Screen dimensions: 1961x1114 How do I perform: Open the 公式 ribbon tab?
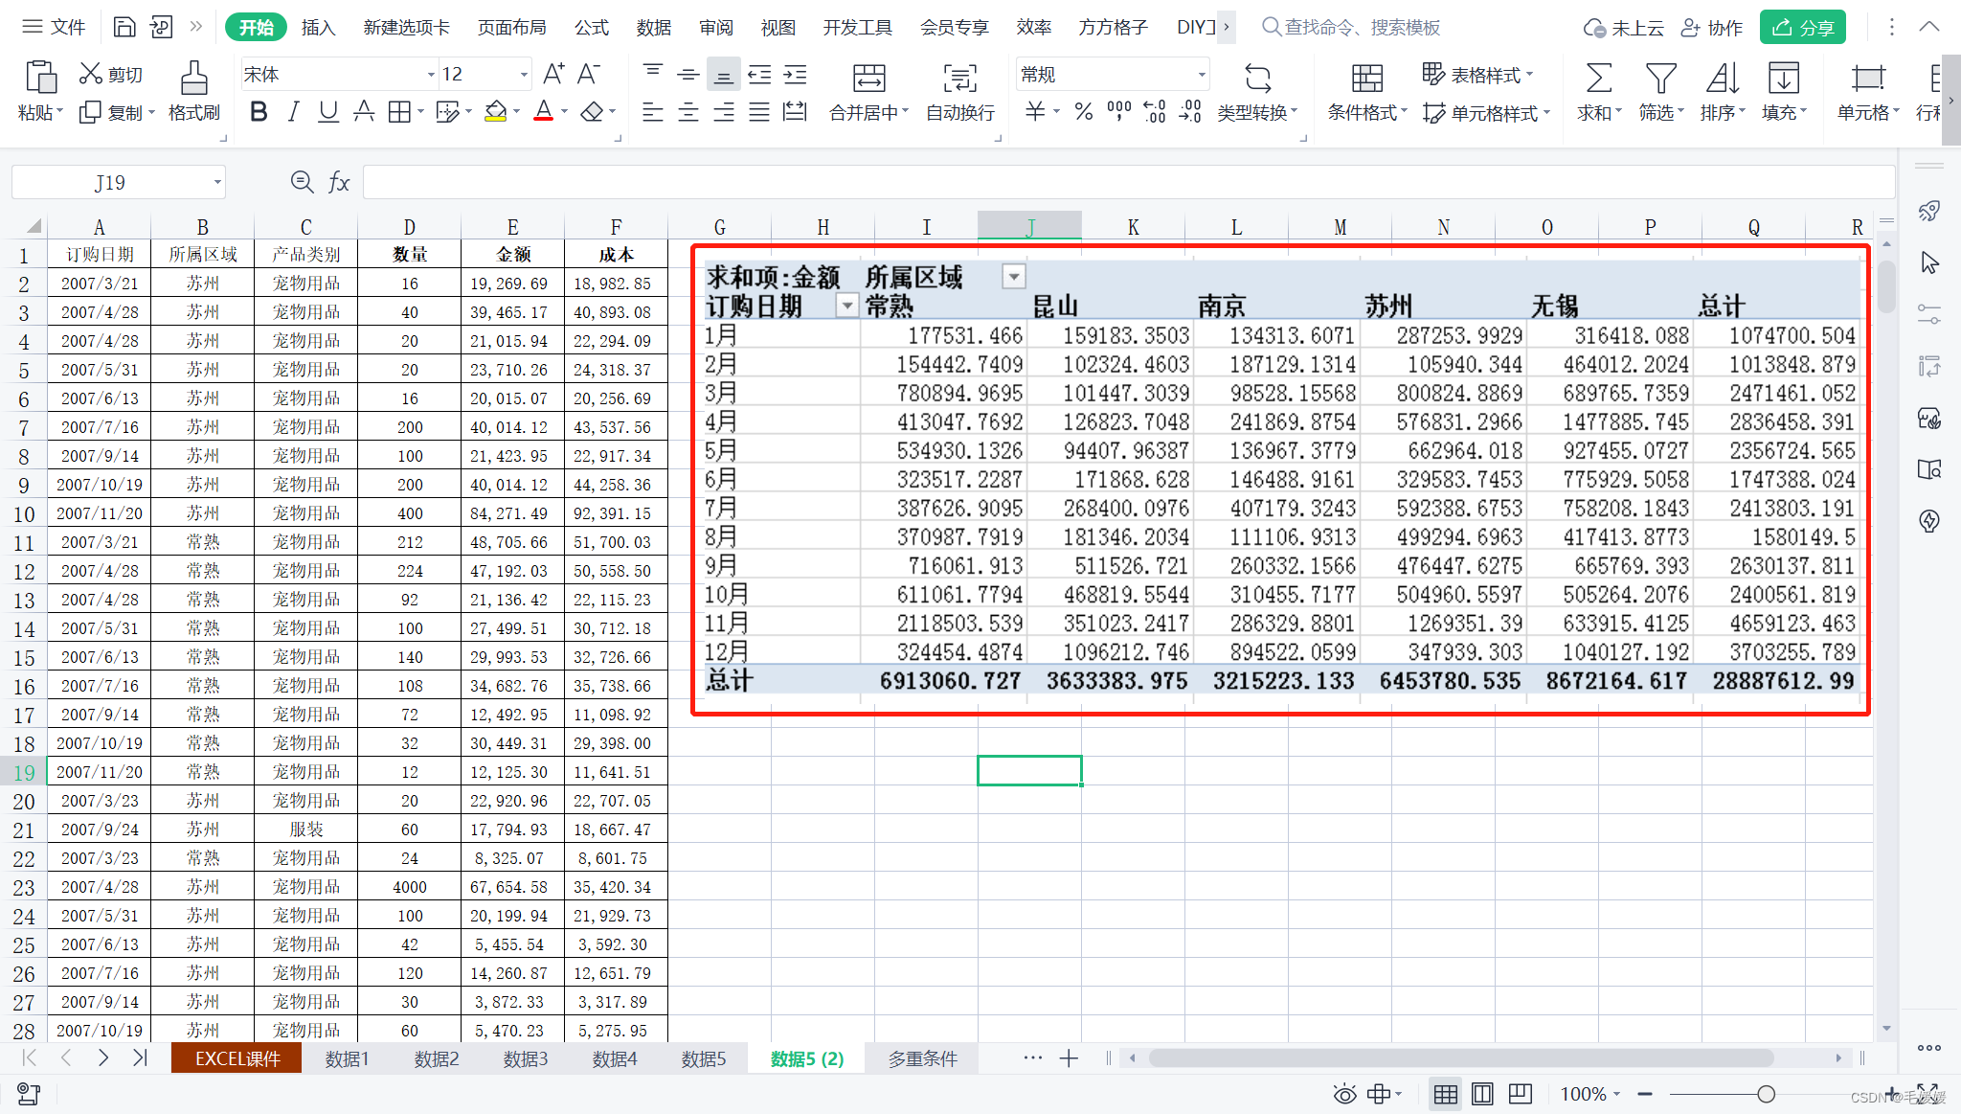click(x=591, y=27)
